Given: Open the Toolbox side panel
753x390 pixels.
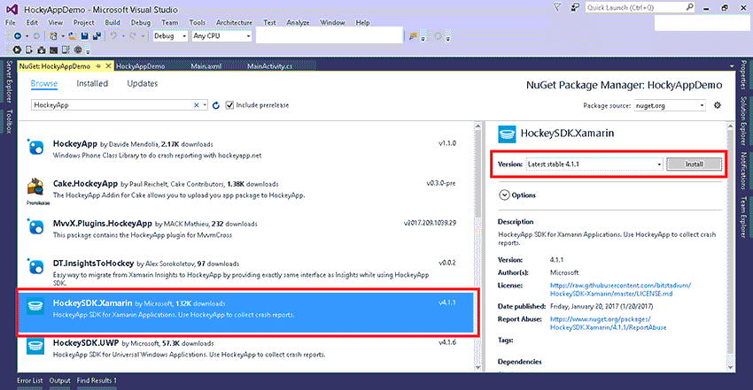Looking at the screenshot, I should coord(9,121).
